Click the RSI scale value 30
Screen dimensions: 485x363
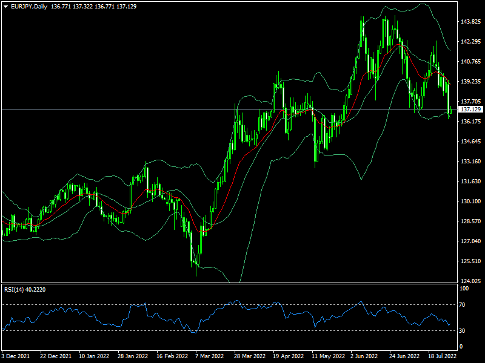(x=462, y=330)
